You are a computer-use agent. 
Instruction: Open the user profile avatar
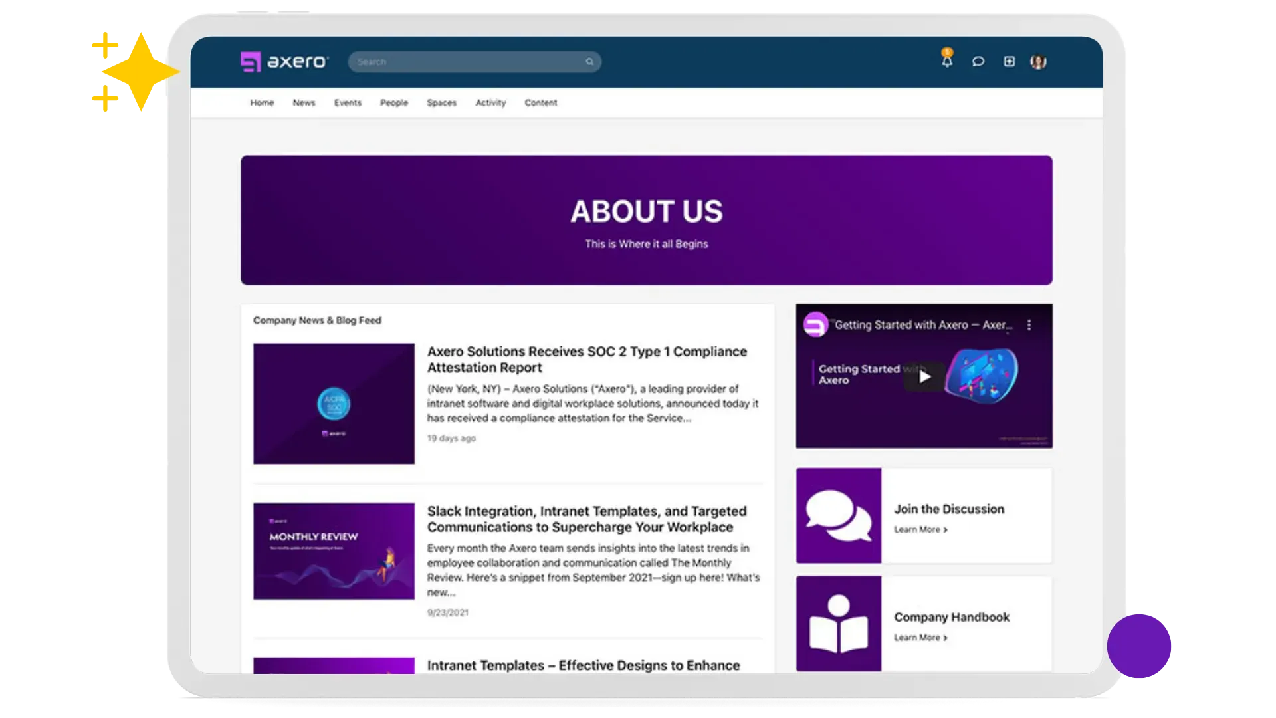click(1038, 62)
